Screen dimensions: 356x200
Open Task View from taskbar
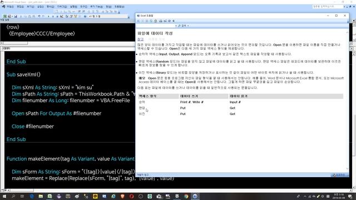pos(22,196)
